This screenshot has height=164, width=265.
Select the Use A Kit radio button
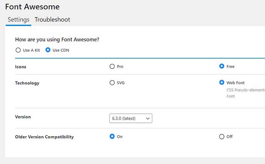18,50
